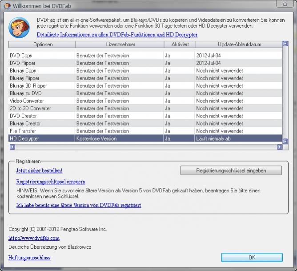
Task: Visit http://www.dvdfab.com link
Action: (34, 238)
